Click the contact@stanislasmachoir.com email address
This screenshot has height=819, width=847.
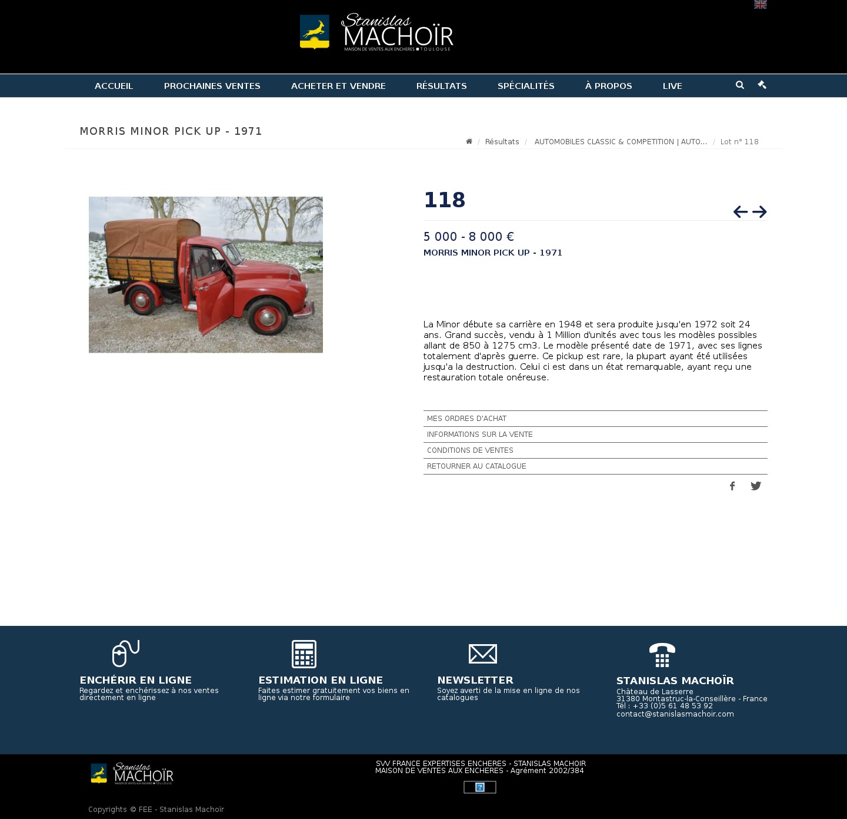click(x=675, y=714)
